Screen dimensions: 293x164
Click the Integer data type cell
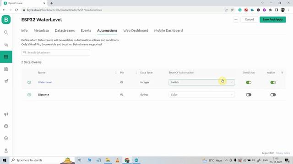[x=145, y=82]
